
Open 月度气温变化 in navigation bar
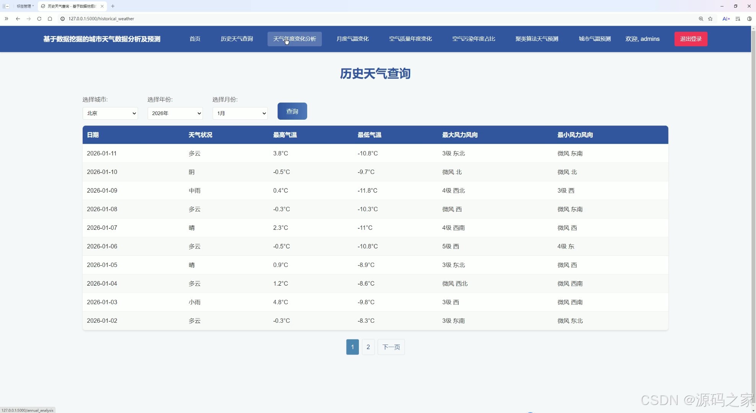[352, 39]
